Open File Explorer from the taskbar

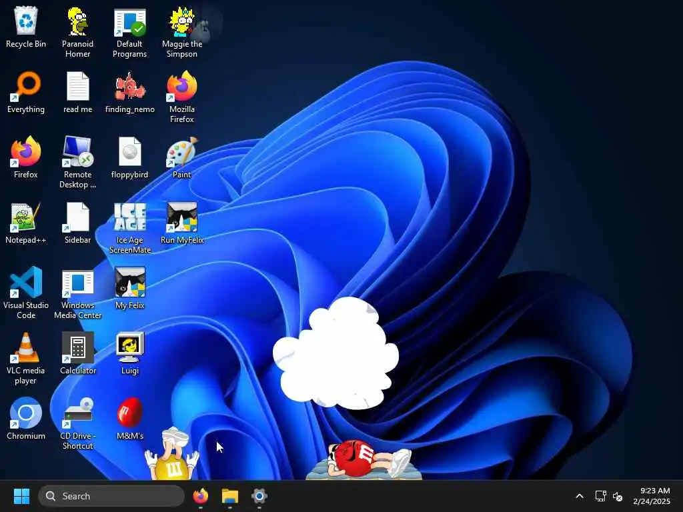tap(230, 496)
